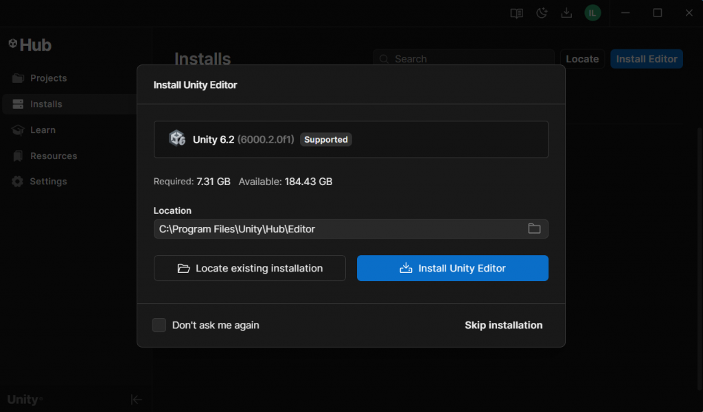Viewport: 703px width, 412px height.
Task: Click the Location path input field
Action: click(x=351, y=229)
